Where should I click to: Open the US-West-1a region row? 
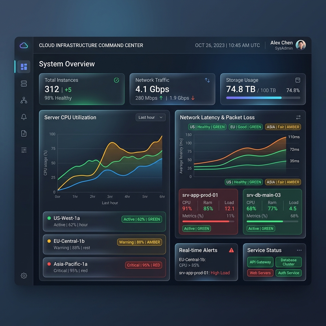click(104, 222)
